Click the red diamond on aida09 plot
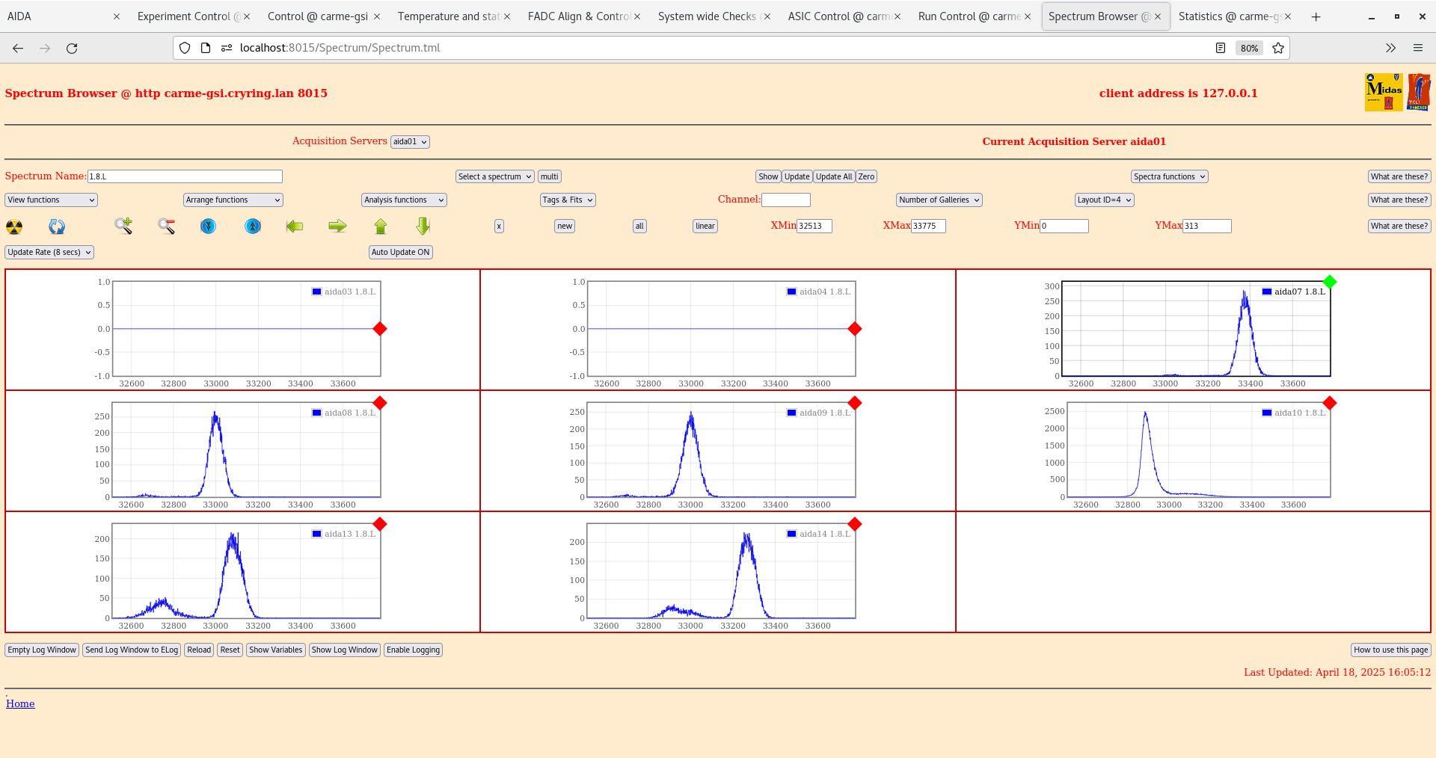This screenshot has width=1436, height=758. click(855, 403)
